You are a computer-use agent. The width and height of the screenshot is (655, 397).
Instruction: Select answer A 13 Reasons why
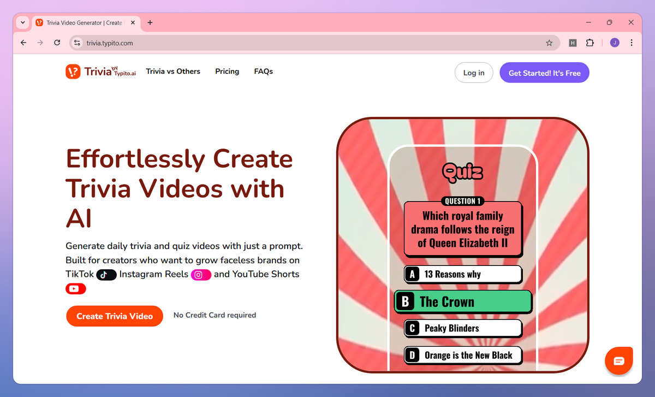pyautogui.click(x=463, y=274)
